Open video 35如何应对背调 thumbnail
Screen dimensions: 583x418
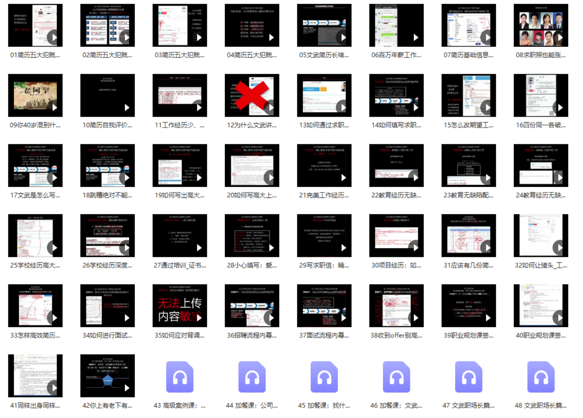(x=180, y=306)
